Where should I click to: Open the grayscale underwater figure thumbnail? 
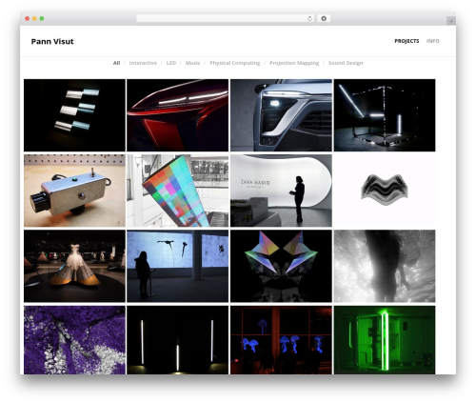point(385,266)
